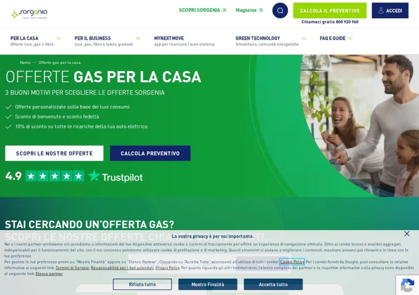Click Mostra Finalità in cookie banner

(207, 284)
